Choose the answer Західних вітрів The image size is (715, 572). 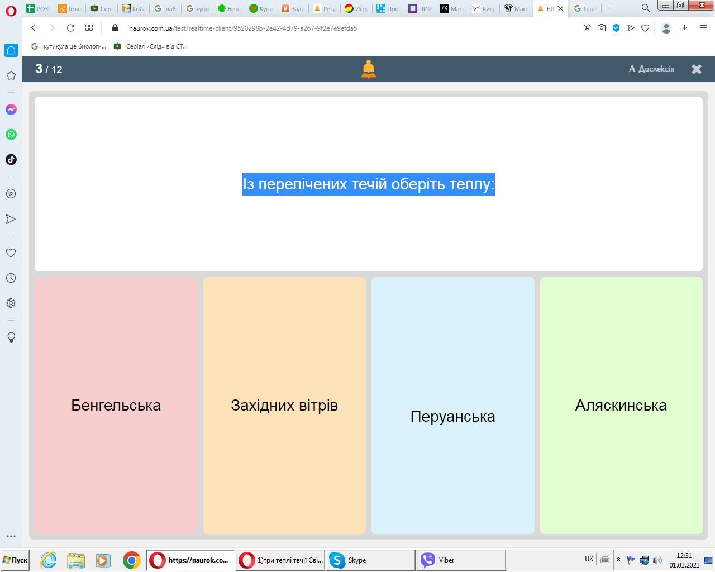[284, 405]
